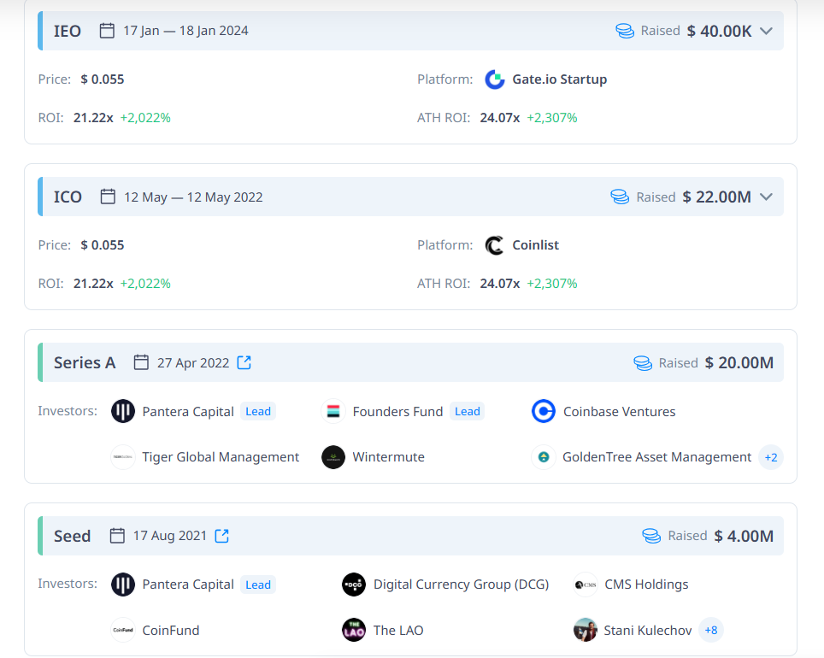Select the '17 Aug 2021' date
824x658 pixels.
point(170,536)
